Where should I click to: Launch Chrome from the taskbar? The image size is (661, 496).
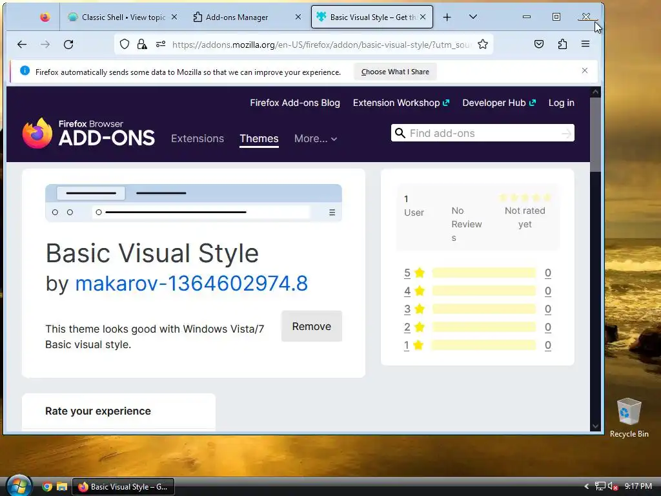(x=47, y=487)
